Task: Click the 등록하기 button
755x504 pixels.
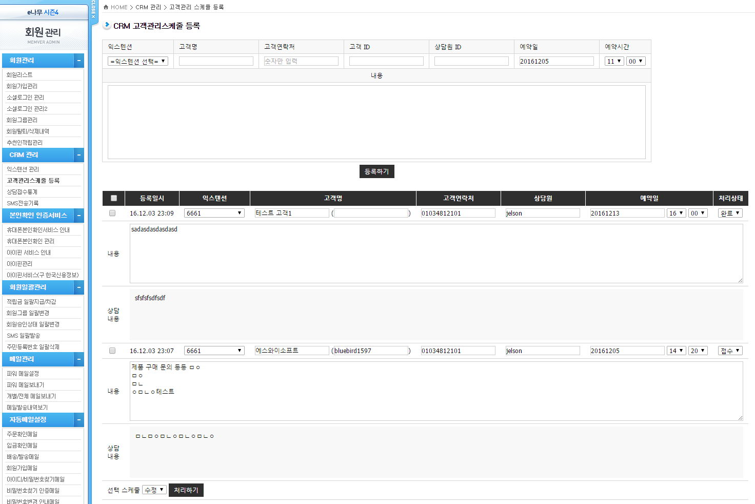Action: click(x=376, y=171)
